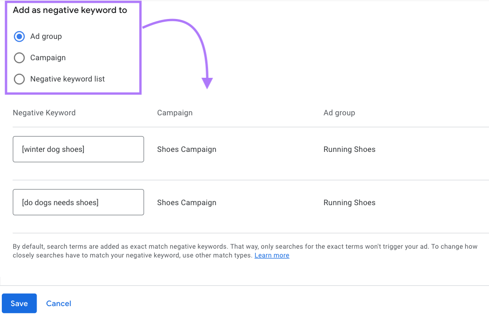
Task: Edit the [winter dog shoes] keyword field
Action: [78, 149]
